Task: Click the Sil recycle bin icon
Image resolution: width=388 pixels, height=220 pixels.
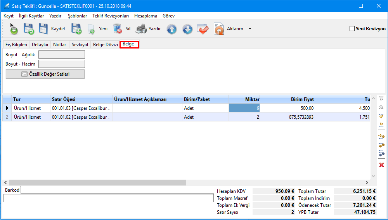Action: (x=118, y=28)
